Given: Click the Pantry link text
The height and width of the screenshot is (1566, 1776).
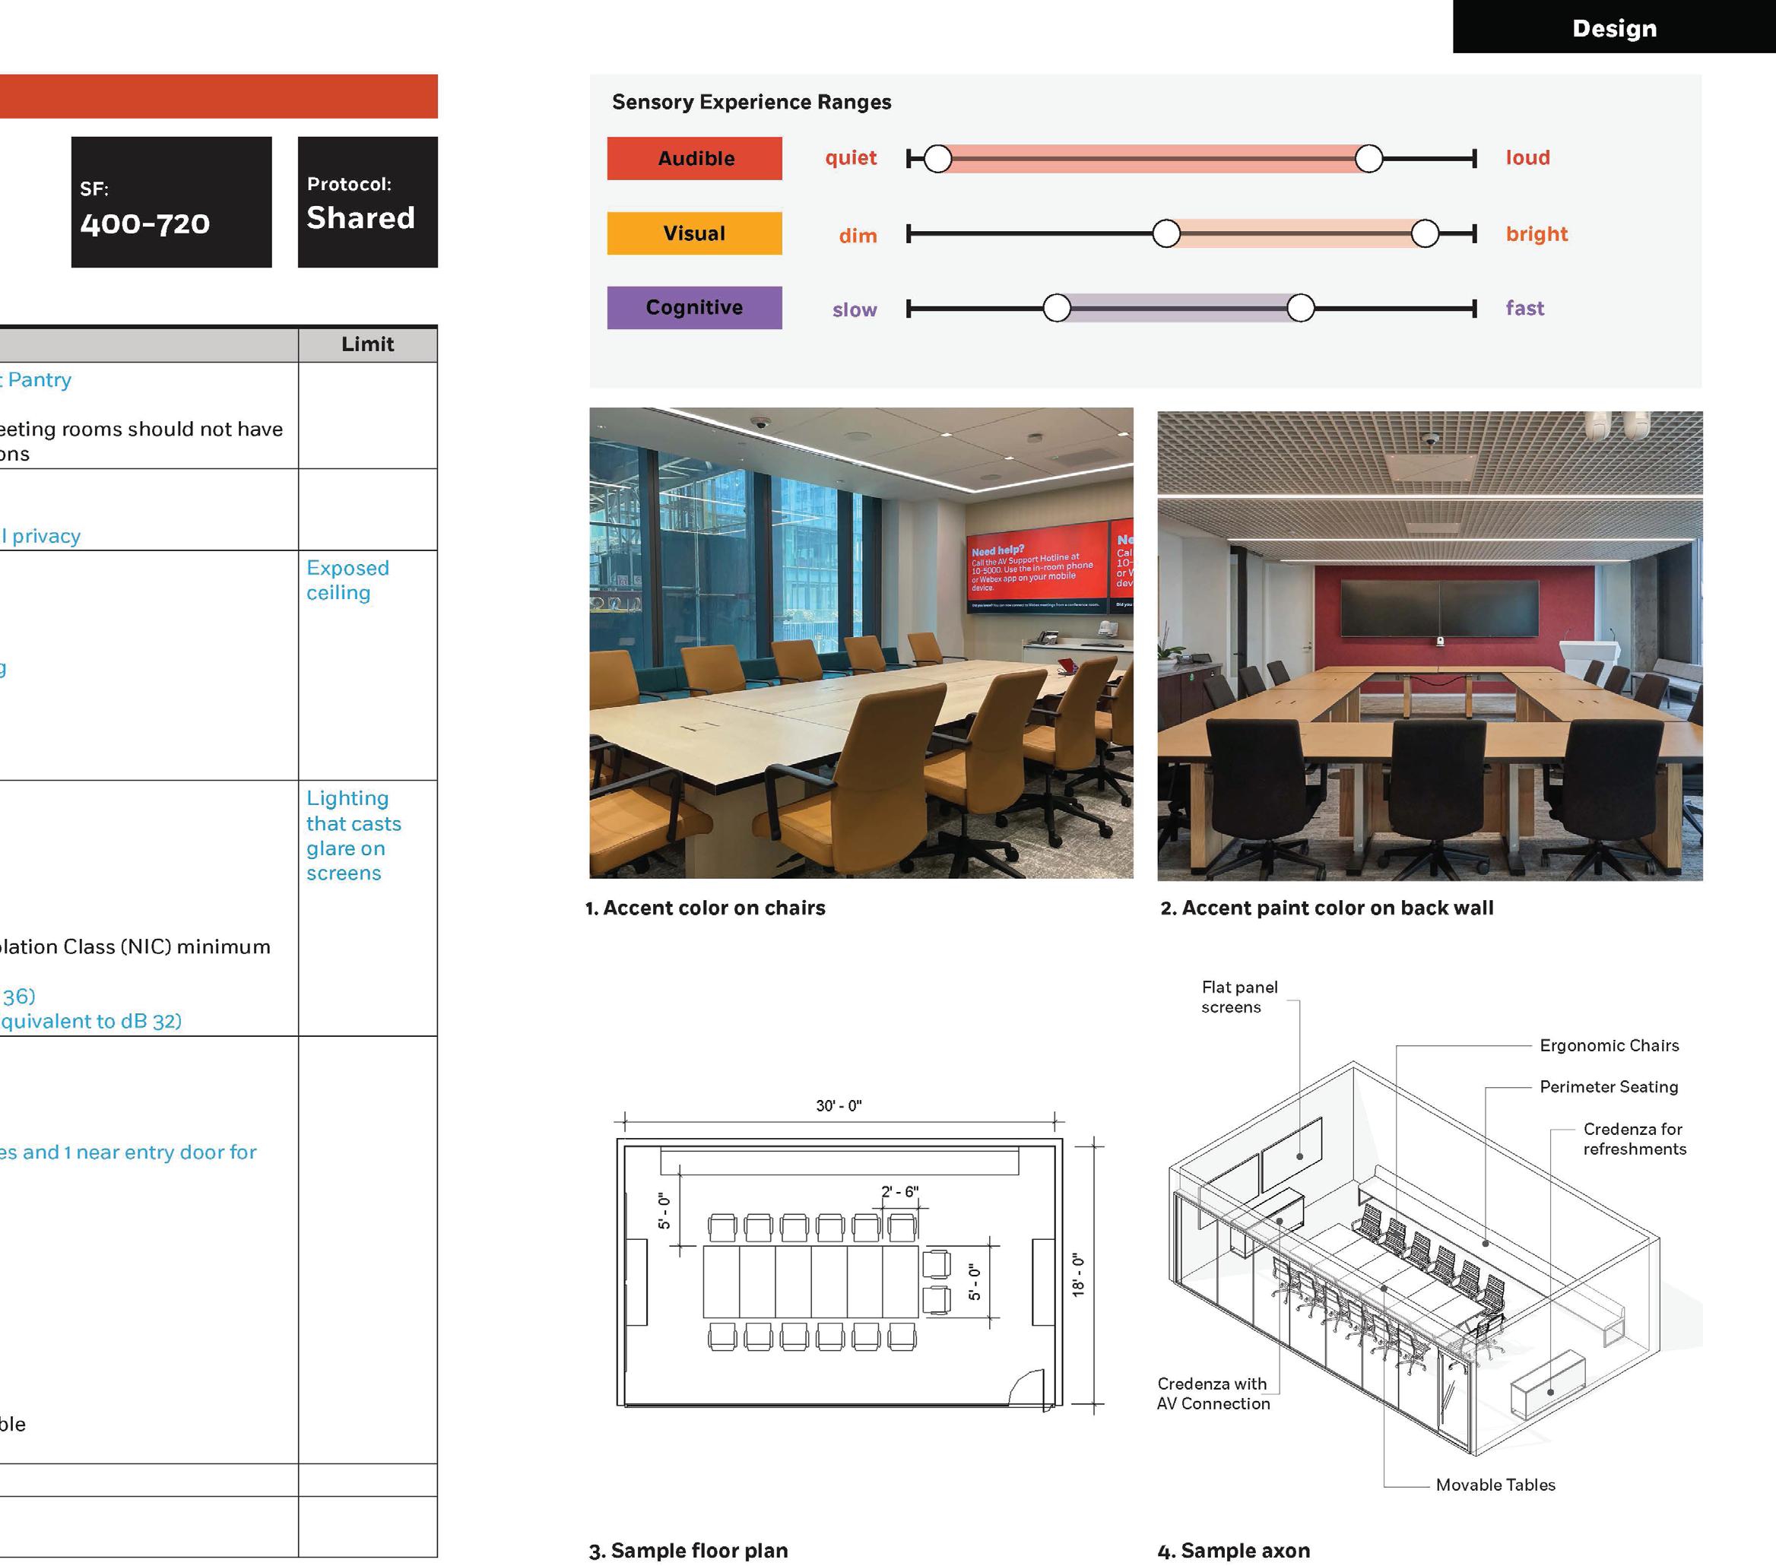Looking at the screenshot, I should pyautogui.click(x=39, y=380).
